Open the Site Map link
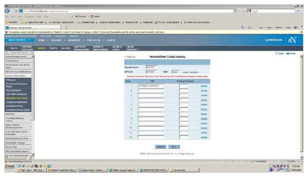The width and height of the screenshot is (308, 177). coord(56,40)
